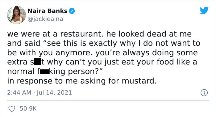This screenshot has width=216, height=117.
Task: Click the black censor bar in "f..king"
Action: coord(44,72)
